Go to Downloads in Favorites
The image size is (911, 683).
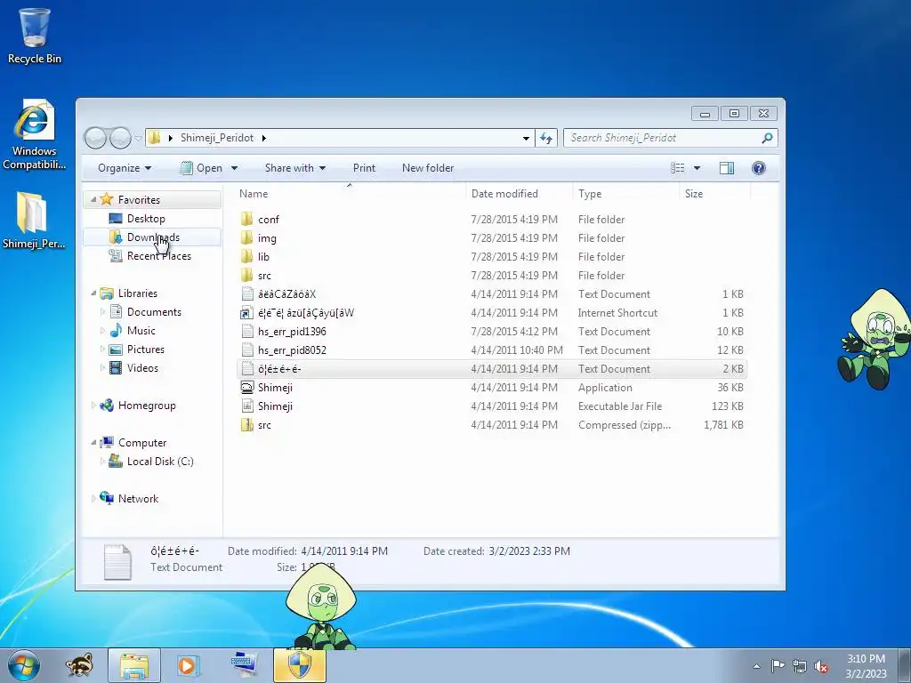click(x=153, y=237)
